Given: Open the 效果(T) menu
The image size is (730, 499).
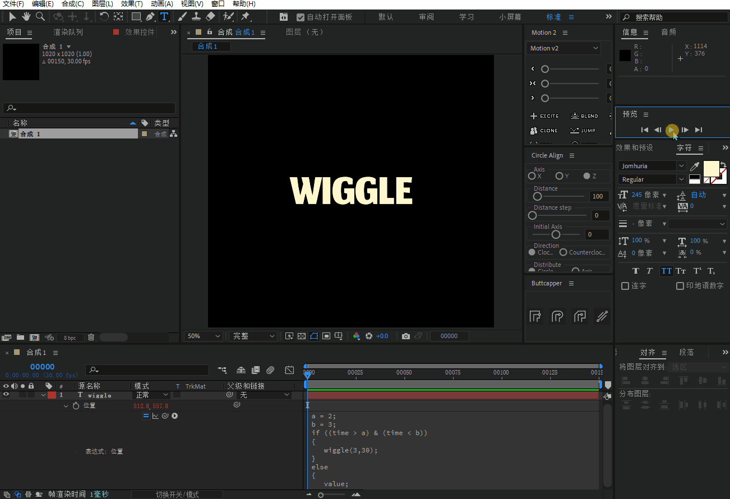Looking at the screenshot, I should [x=132, y=4].
